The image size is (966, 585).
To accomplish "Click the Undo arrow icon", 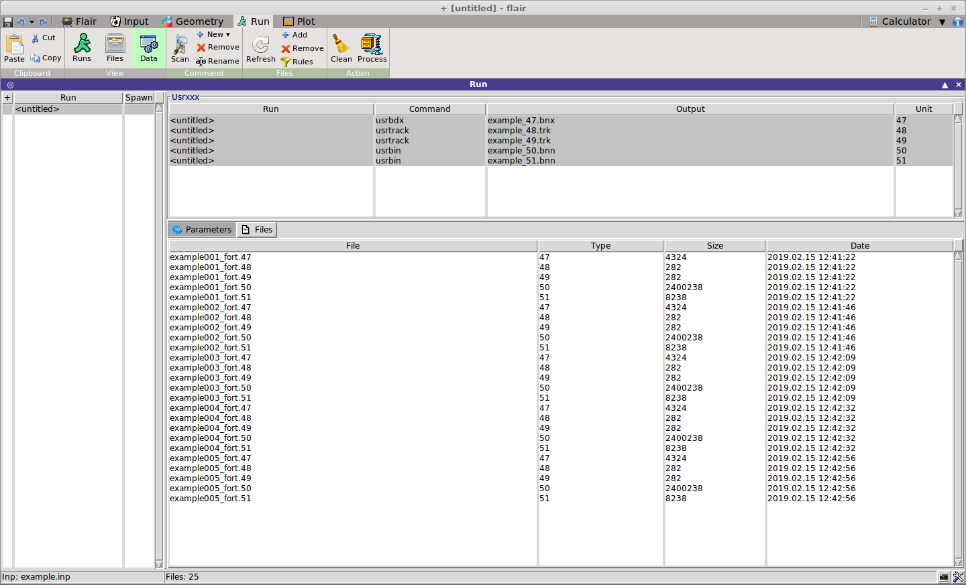I will pos(21,22).
